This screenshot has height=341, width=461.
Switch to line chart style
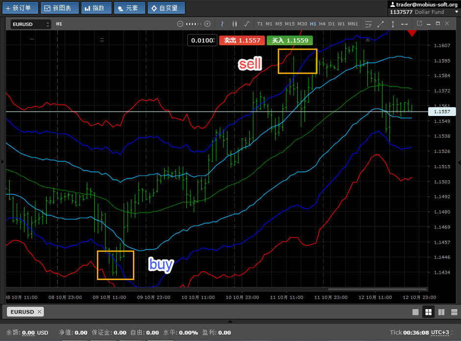[x=247, y=24]
